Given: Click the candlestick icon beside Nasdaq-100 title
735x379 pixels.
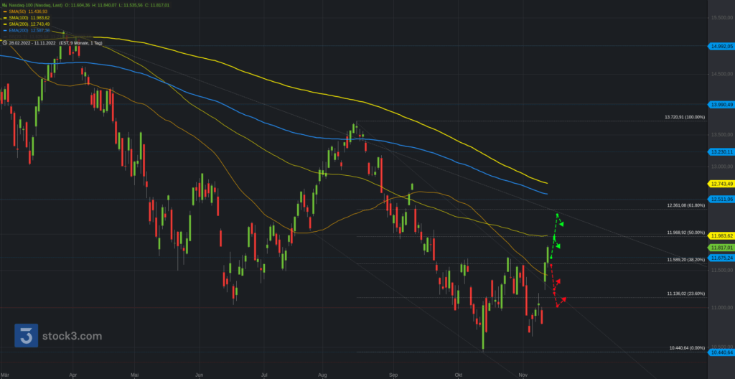Looking at the screenshot, I should click(4, 4).
